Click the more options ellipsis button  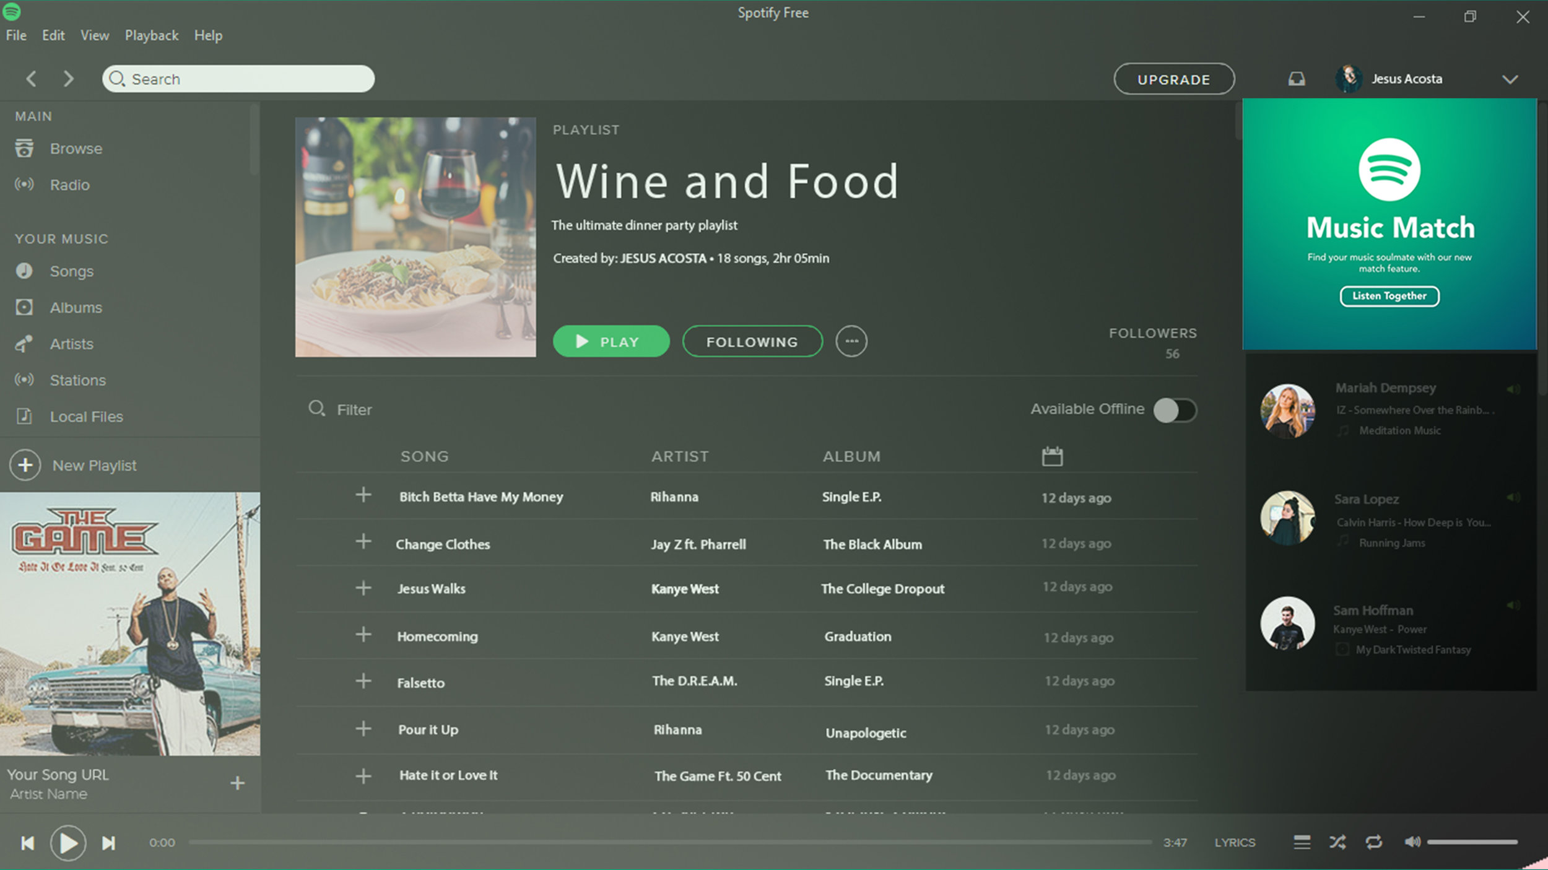click(x=851, y=341)
